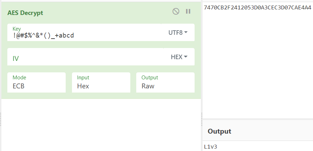Click the AES Decrypt operation title
The image size is (313, 151).
25,13
